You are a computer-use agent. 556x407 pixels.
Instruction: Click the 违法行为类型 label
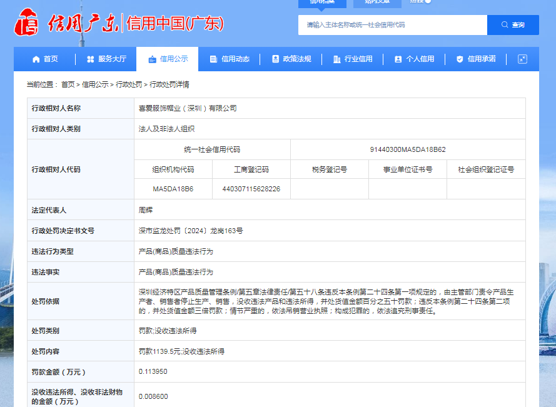(x=53, y=251)
